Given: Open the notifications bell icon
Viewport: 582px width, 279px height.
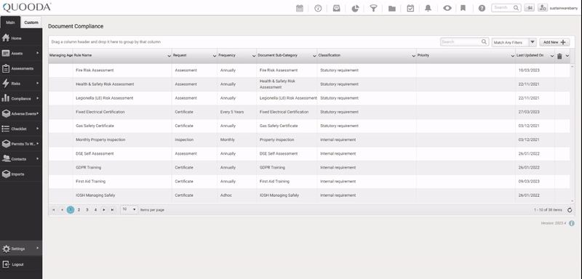Looking at the screenshot, I should tap(428, 8).
